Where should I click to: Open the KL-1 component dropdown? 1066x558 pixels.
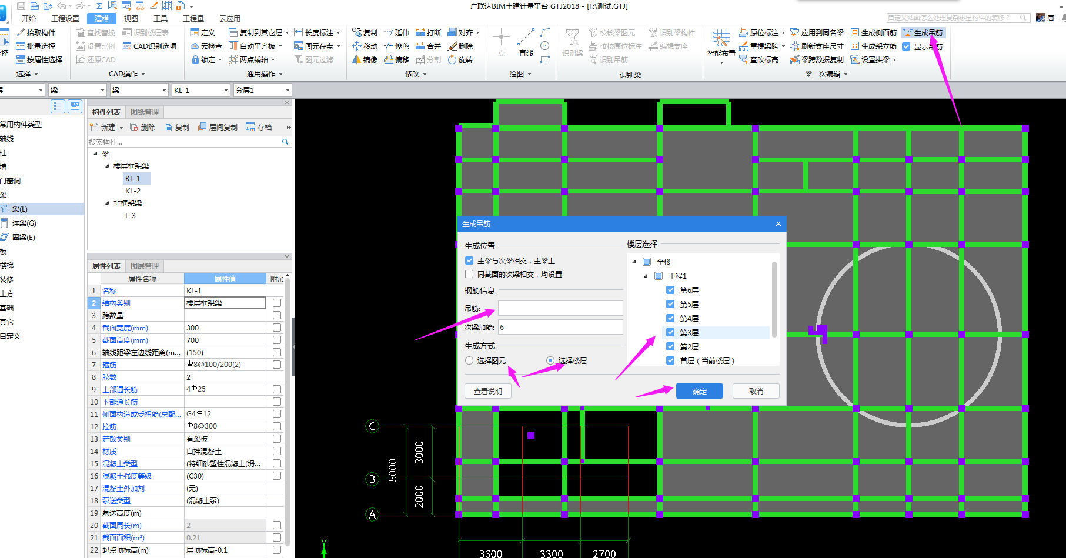coord(226,90)
